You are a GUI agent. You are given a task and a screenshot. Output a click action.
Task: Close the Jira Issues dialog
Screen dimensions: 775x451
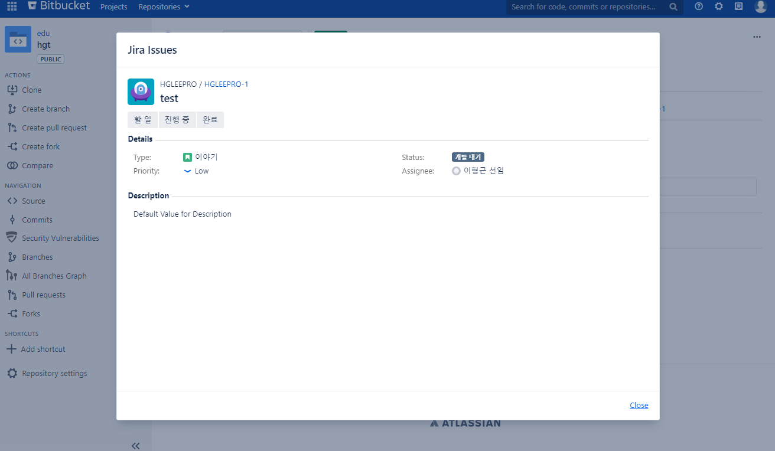(639, 405)
